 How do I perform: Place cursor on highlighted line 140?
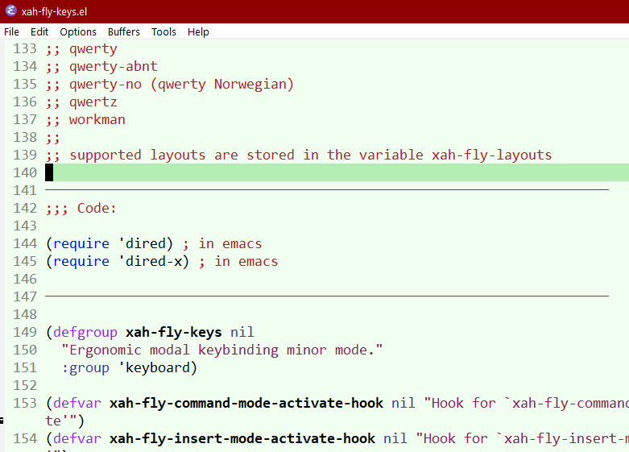point(337,172)
